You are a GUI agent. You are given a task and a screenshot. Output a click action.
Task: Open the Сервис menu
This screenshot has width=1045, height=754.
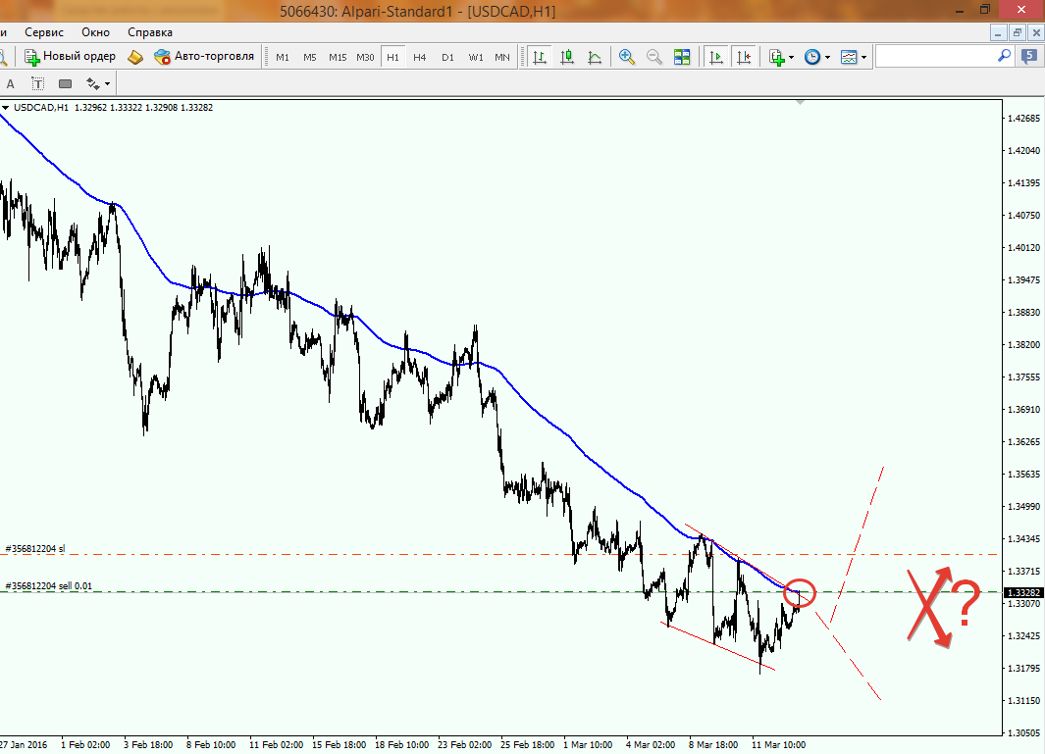[44, 32]
